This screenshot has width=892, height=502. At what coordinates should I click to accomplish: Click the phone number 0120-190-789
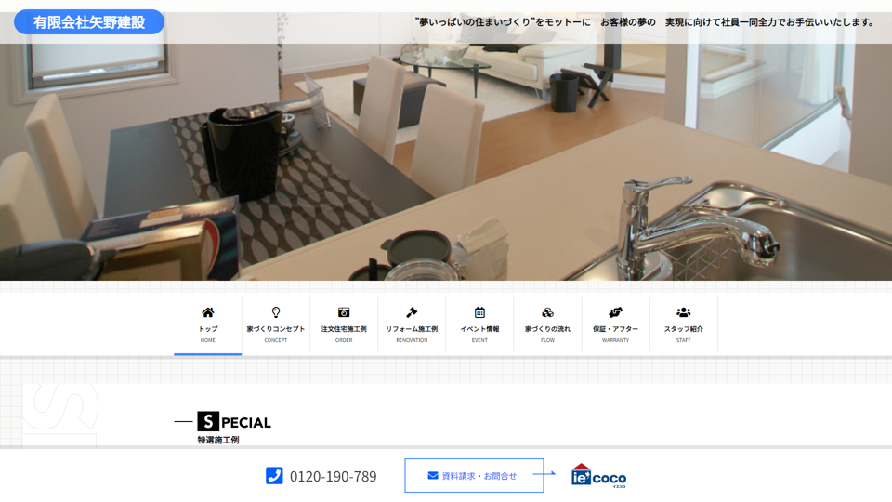(333, 476)
